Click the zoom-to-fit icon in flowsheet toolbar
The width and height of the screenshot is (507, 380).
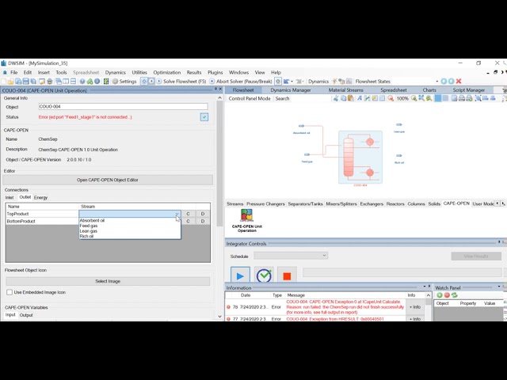tap(421, 98)
